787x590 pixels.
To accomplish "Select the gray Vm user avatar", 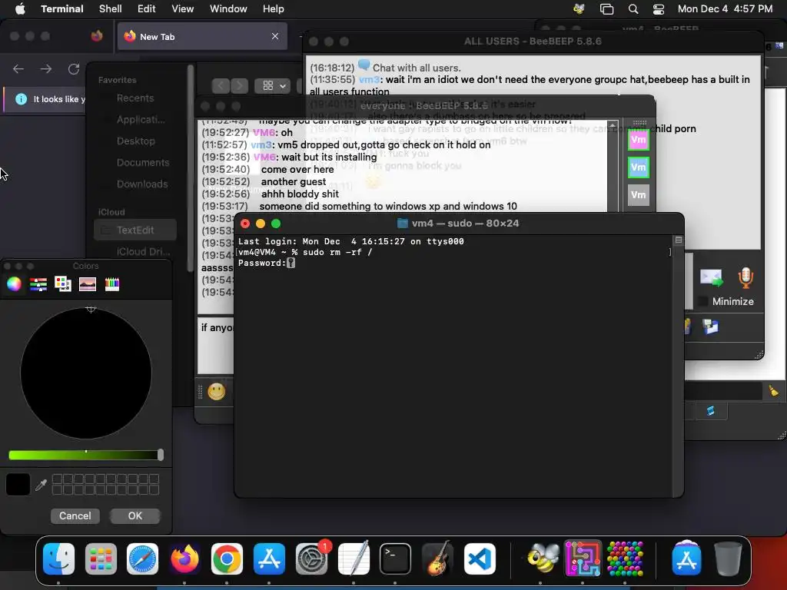I will (x=639, y=194).
